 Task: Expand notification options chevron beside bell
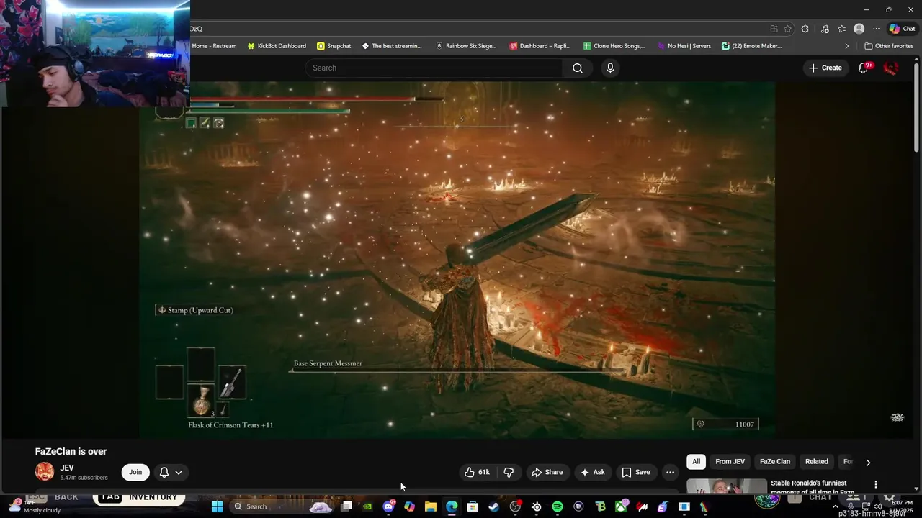tap(179, 472)
